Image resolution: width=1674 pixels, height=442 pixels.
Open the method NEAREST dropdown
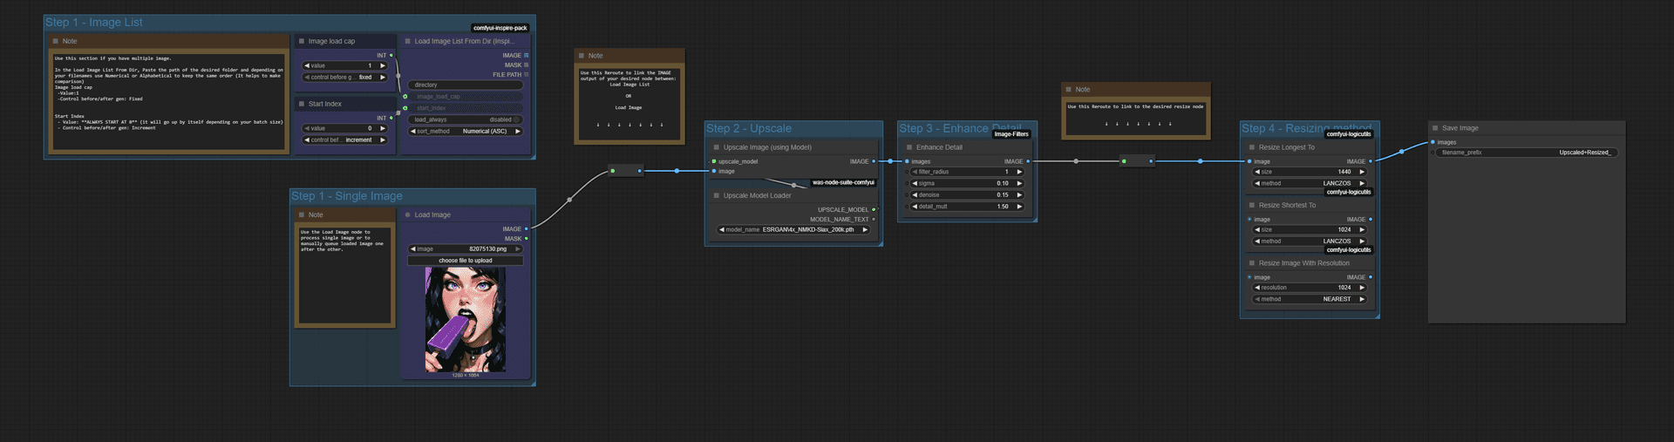coord(1310,299)
